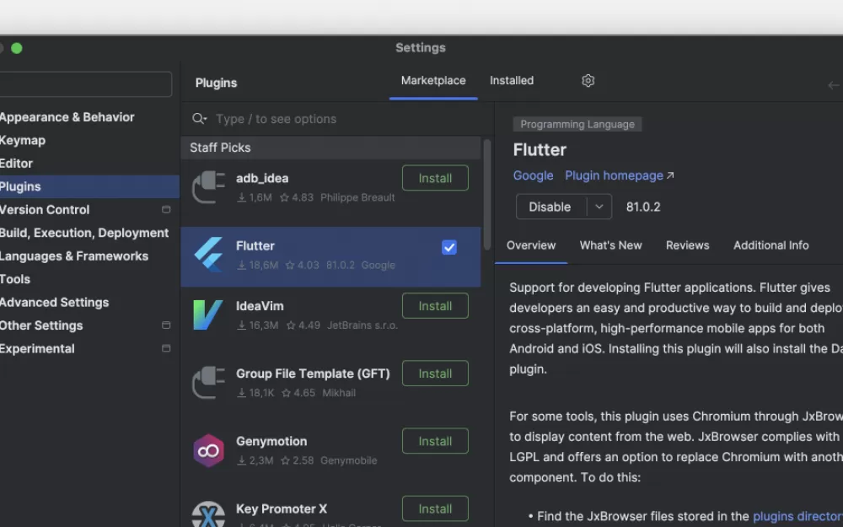This screenshot has height=527, width=843.
Task: Click the Experimental project-level settings icon
Action: point(166,348)
